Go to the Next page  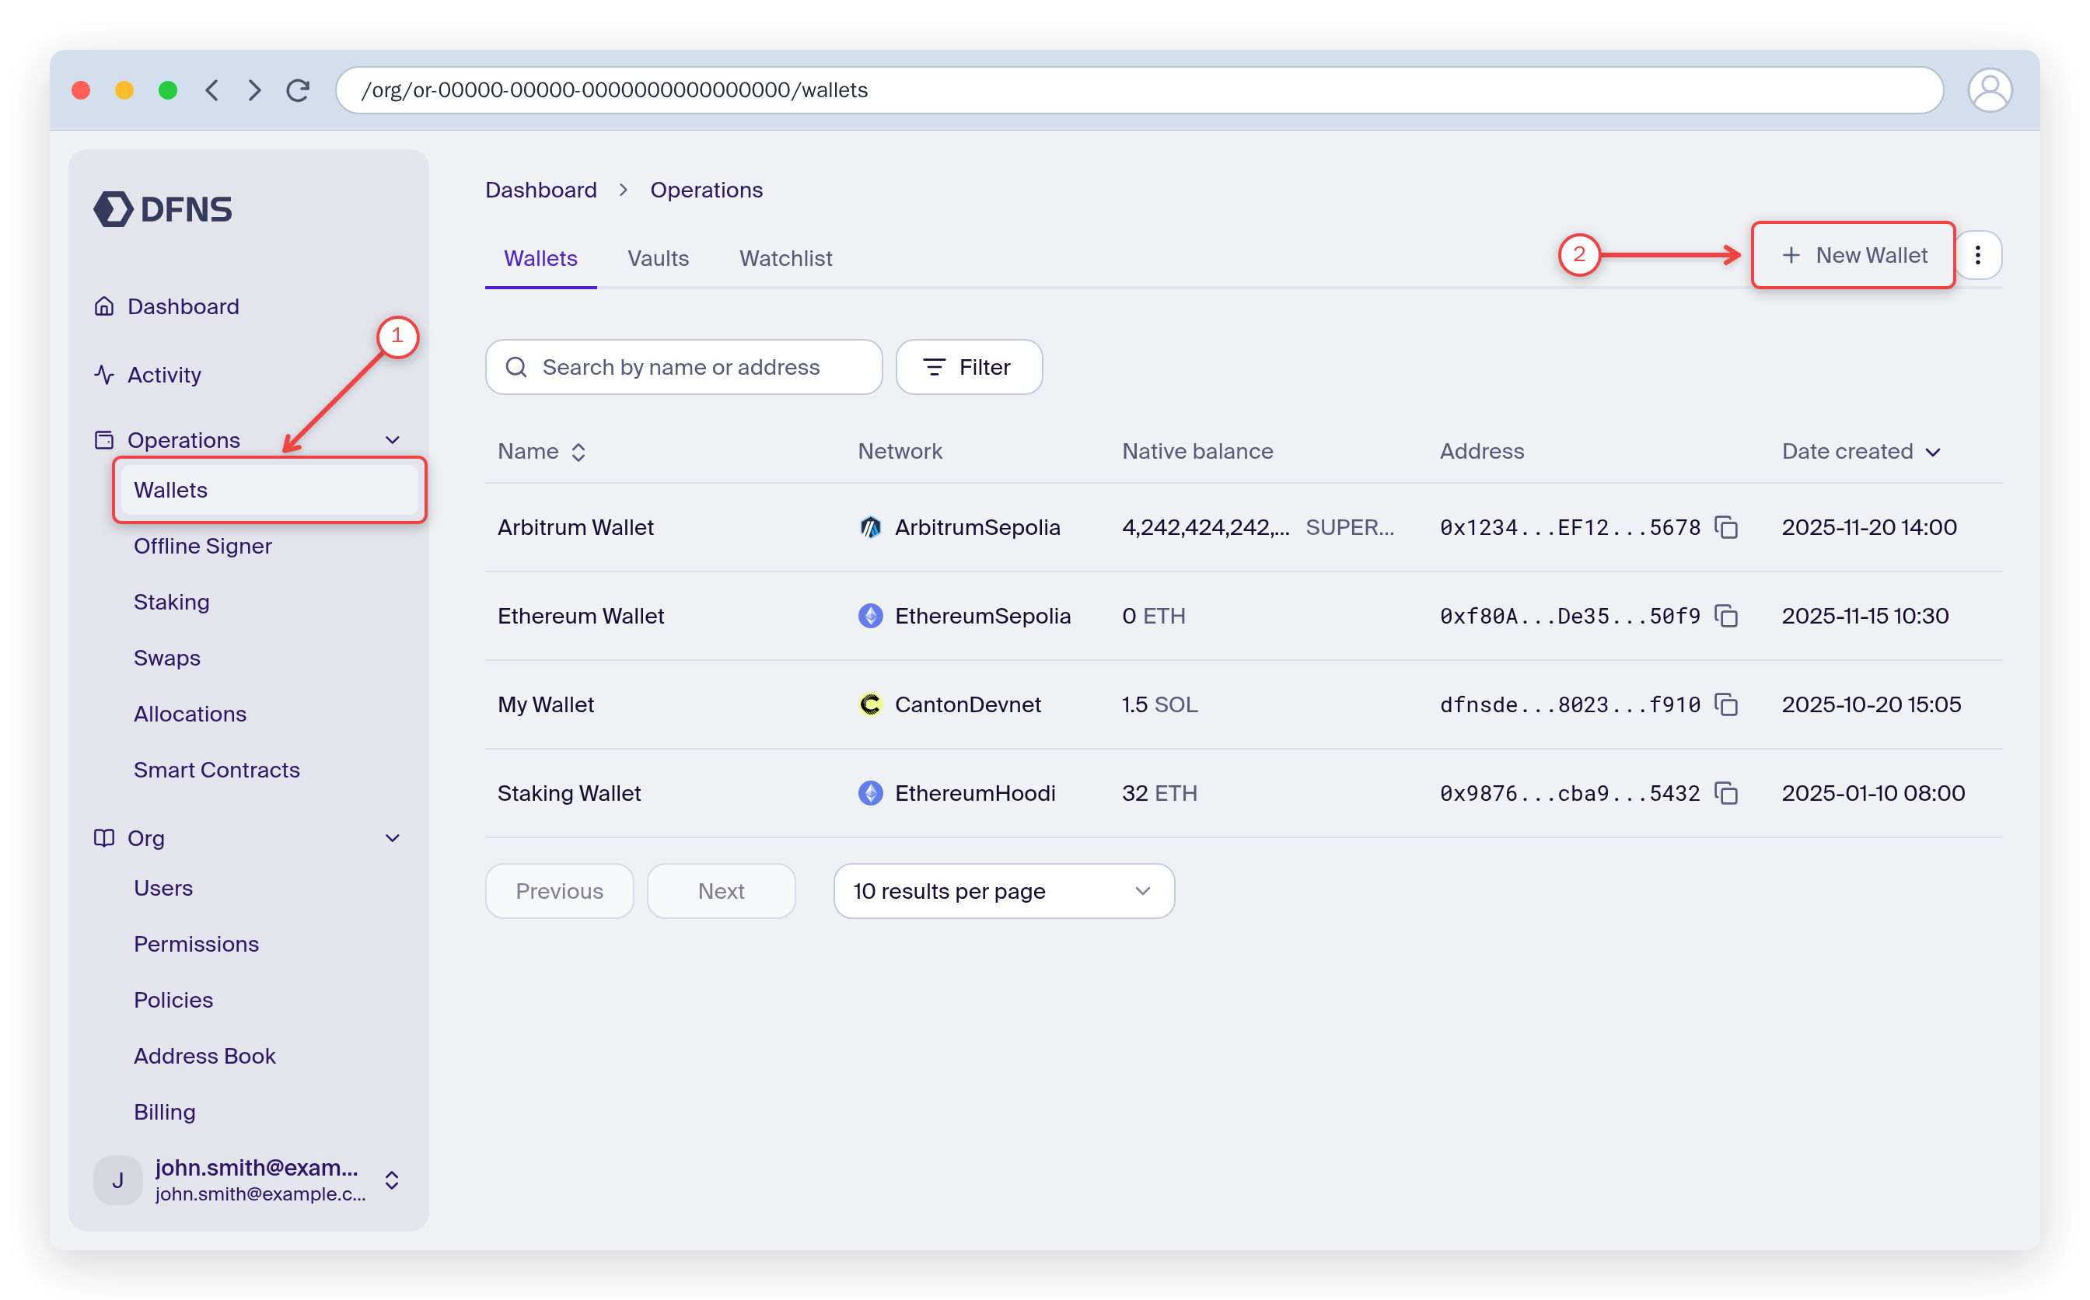[721, 891]
